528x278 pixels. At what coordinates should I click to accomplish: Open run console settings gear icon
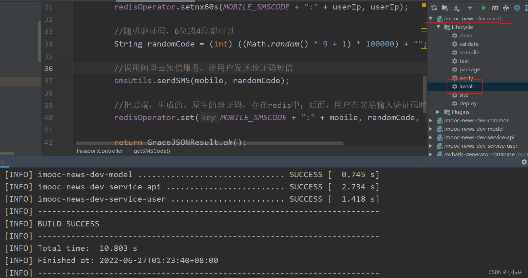point(524,162)
